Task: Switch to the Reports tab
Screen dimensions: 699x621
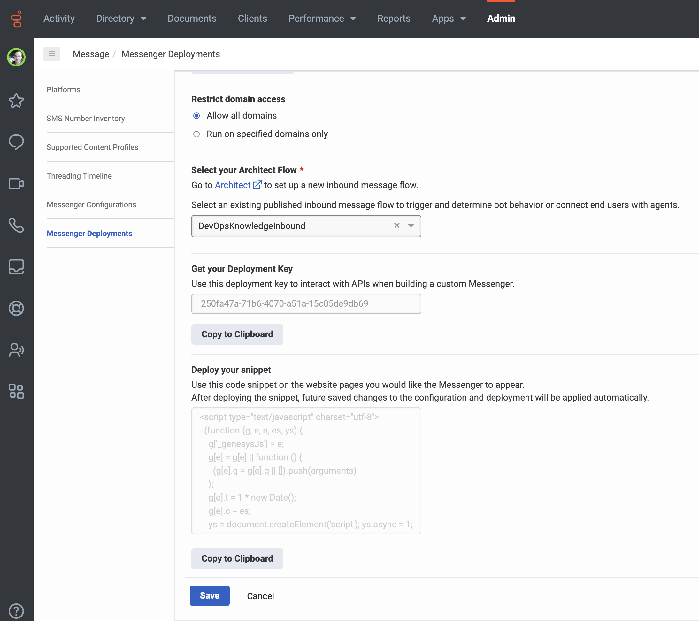Action: click(394, 19)
